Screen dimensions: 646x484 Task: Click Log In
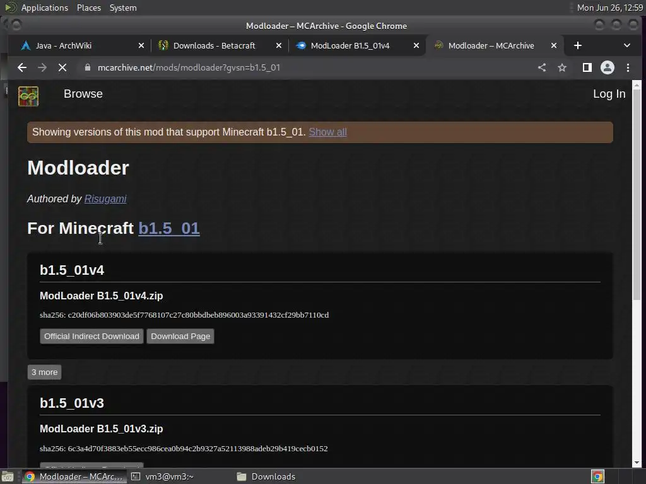pos(609,94)
